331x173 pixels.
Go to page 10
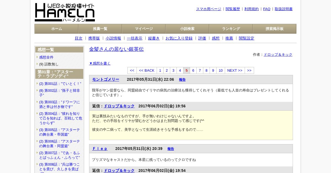tap(221, 70)
